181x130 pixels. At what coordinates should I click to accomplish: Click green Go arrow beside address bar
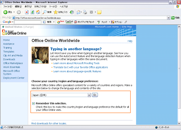pos(173,18)
